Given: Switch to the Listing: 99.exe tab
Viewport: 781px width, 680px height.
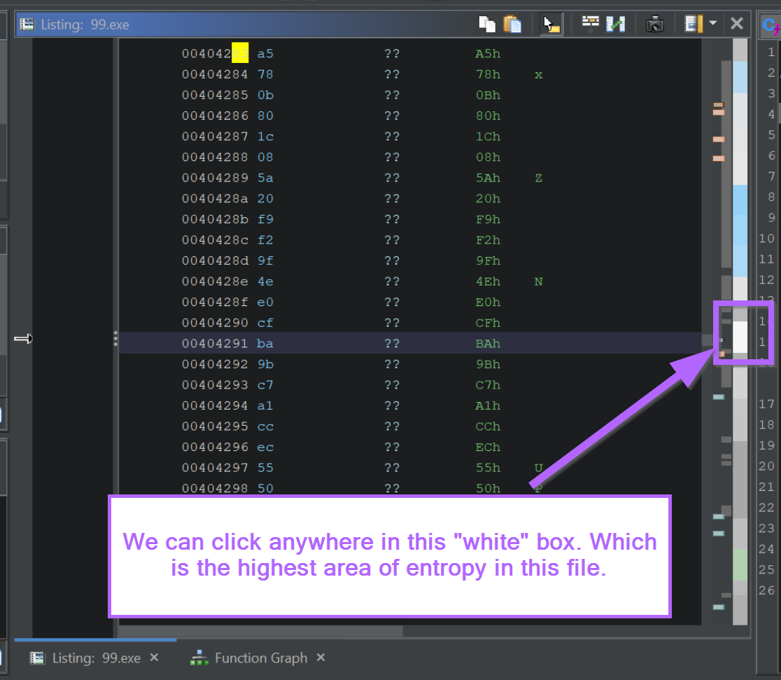Looking at the screenshot, I should (x=85, y=658).
